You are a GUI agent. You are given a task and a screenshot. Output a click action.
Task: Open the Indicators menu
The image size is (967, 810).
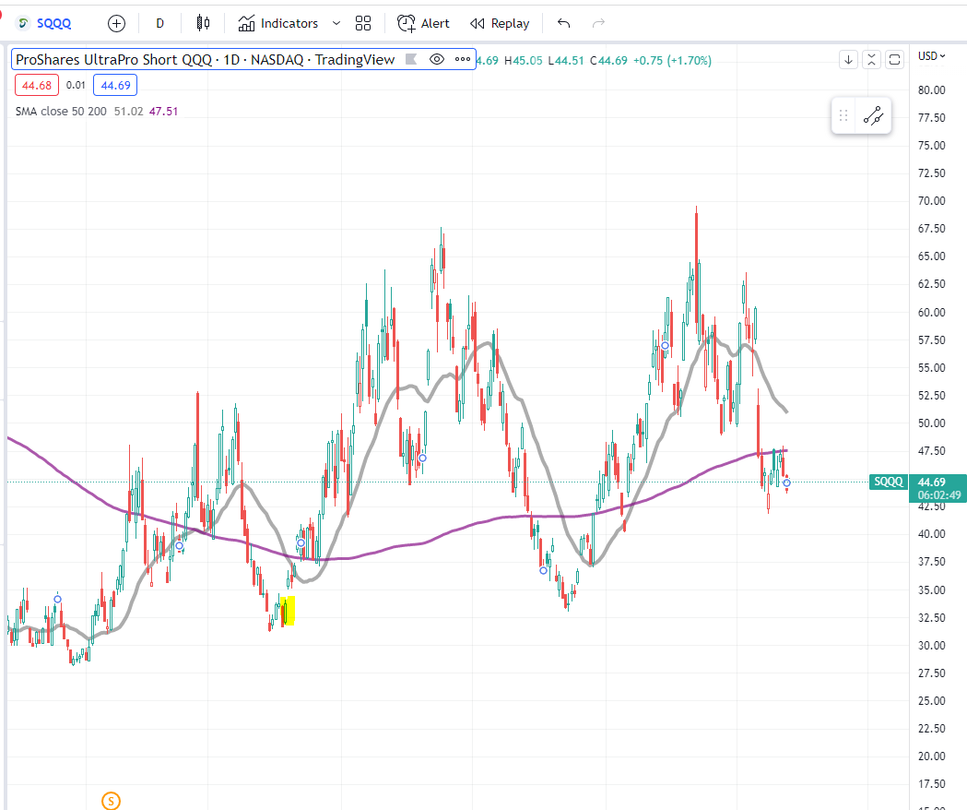click(278, 23)
